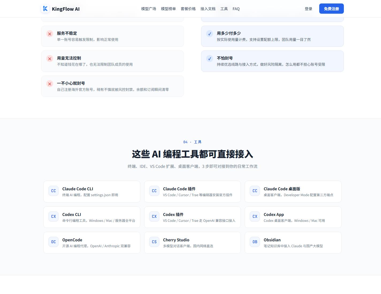Click the 用多少付多少 heading

tap(229, 33)
